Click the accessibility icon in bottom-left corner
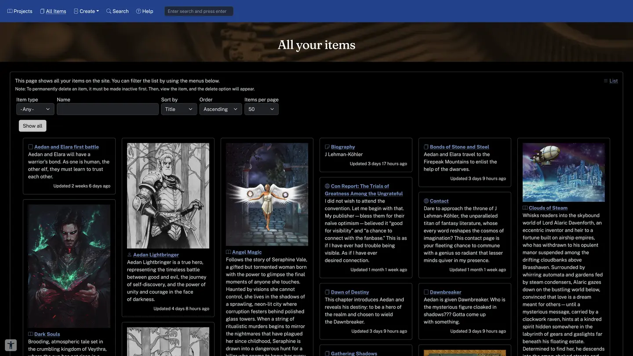Image resolution: width=633 pixels, height=356 pixels. (x=11, y=345)
